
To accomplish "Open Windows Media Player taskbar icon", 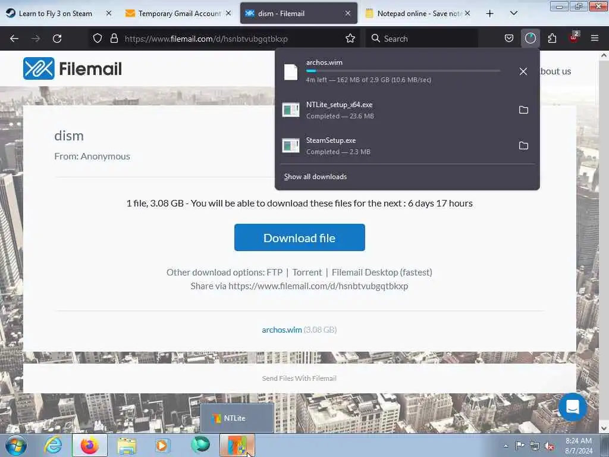I will coord(162,445).
